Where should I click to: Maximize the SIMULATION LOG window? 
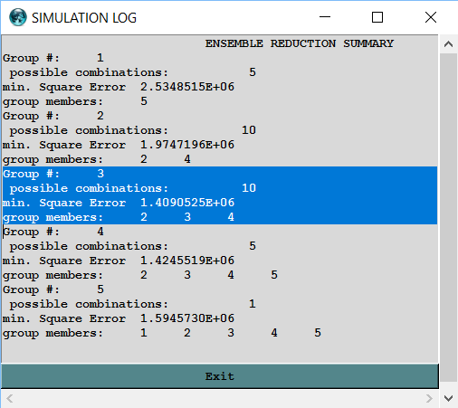(x=377, y=17)
